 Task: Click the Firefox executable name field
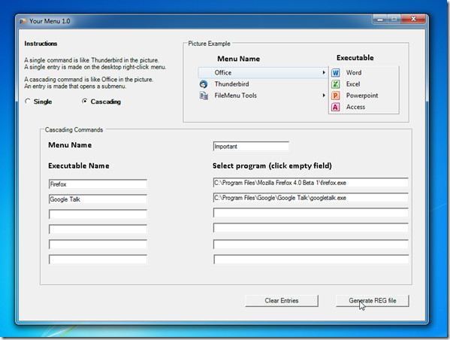pos(98,184)
